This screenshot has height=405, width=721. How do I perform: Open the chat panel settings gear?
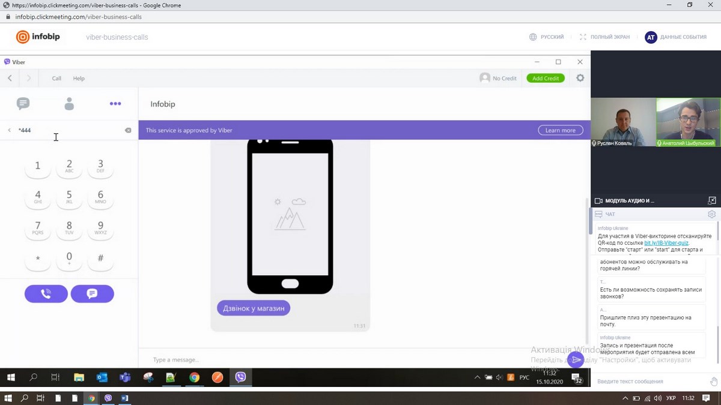711,214
